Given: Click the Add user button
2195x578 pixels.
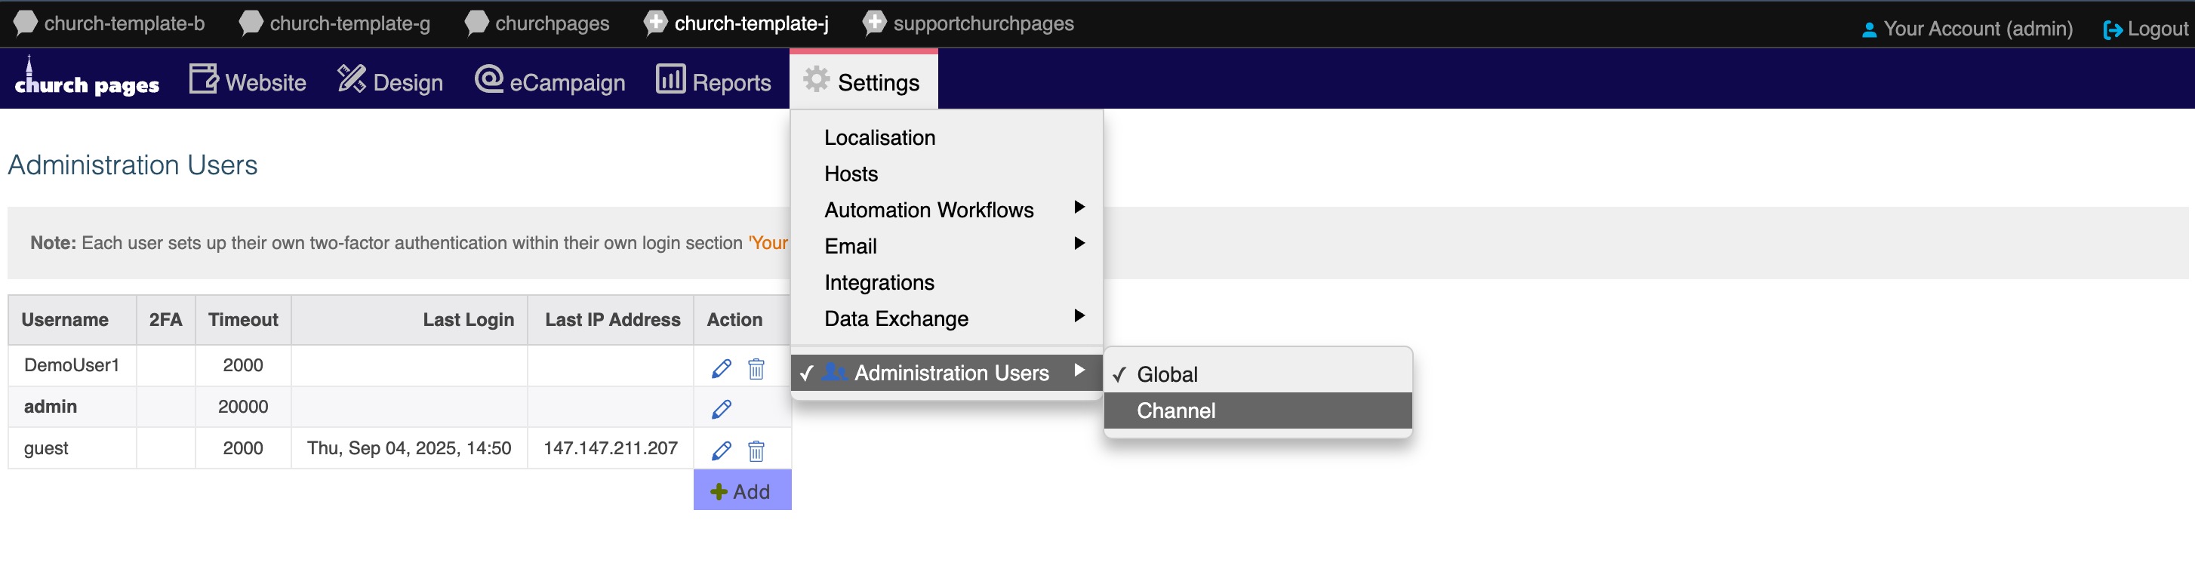Looking at the screenshot, I should click(x=741, y=491).
